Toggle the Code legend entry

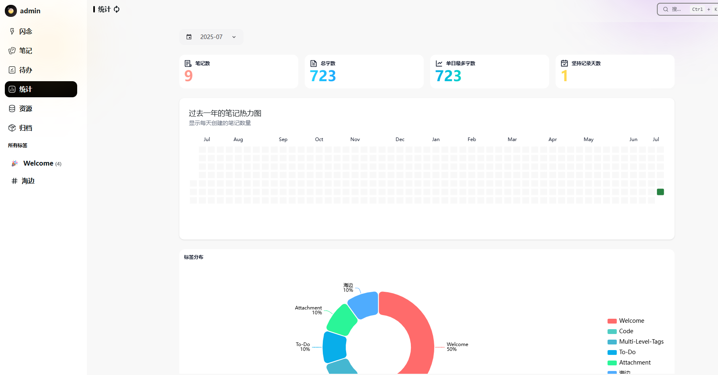[620, 331]
